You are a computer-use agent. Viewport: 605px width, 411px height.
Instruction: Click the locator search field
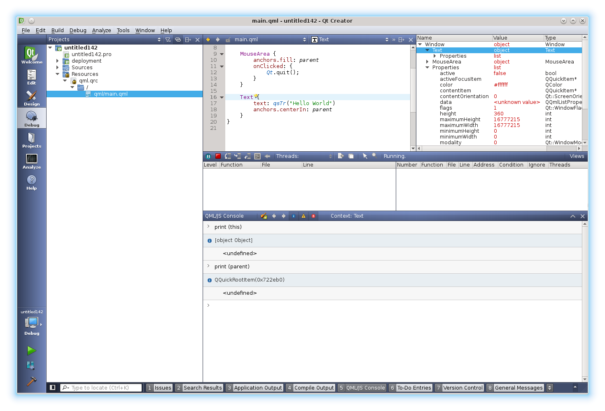[101, 388]
